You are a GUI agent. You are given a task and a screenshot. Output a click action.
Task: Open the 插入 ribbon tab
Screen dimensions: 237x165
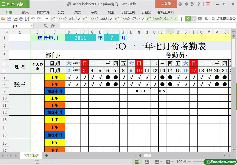coord(25,12)
